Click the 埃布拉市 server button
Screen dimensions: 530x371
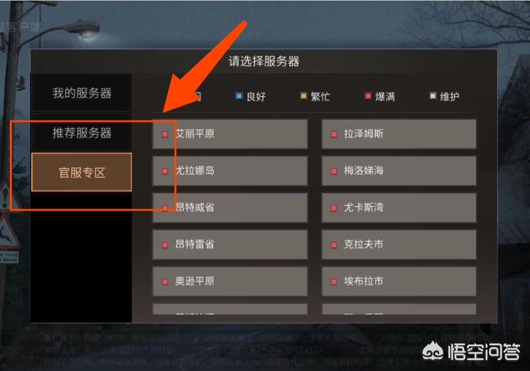(x=399, y=281)
